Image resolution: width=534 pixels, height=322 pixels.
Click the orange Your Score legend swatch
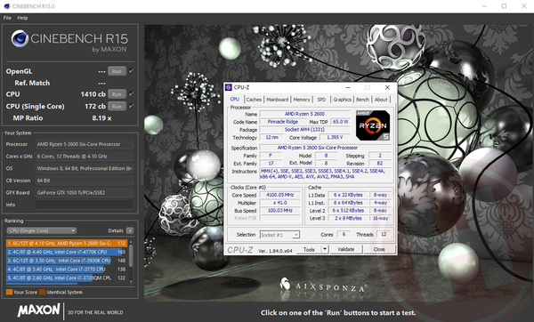point(9,292)
